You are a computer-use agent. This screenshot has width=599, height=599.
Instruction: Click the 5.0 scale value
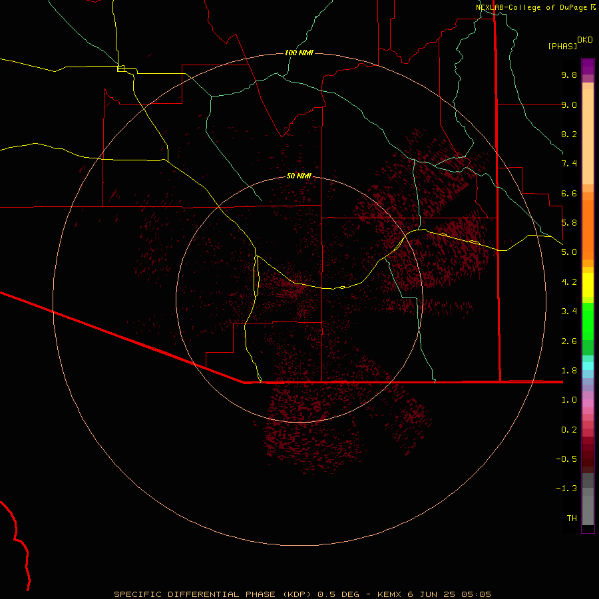pyautogui.click(x=569, y=252)
